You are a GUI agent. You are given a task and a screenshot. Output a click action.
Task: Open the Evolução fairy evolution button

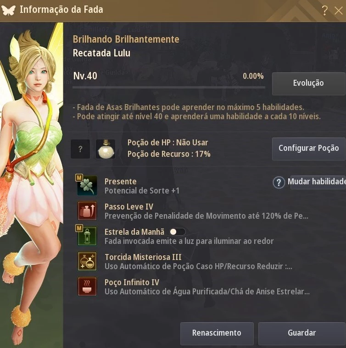pos(308,83)
